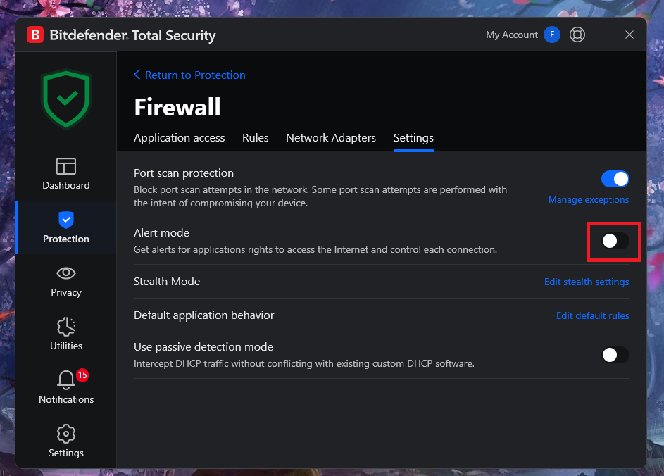Switch to the Application access tab
Viewport: 664px width, 476px height.
click(179, 137)
